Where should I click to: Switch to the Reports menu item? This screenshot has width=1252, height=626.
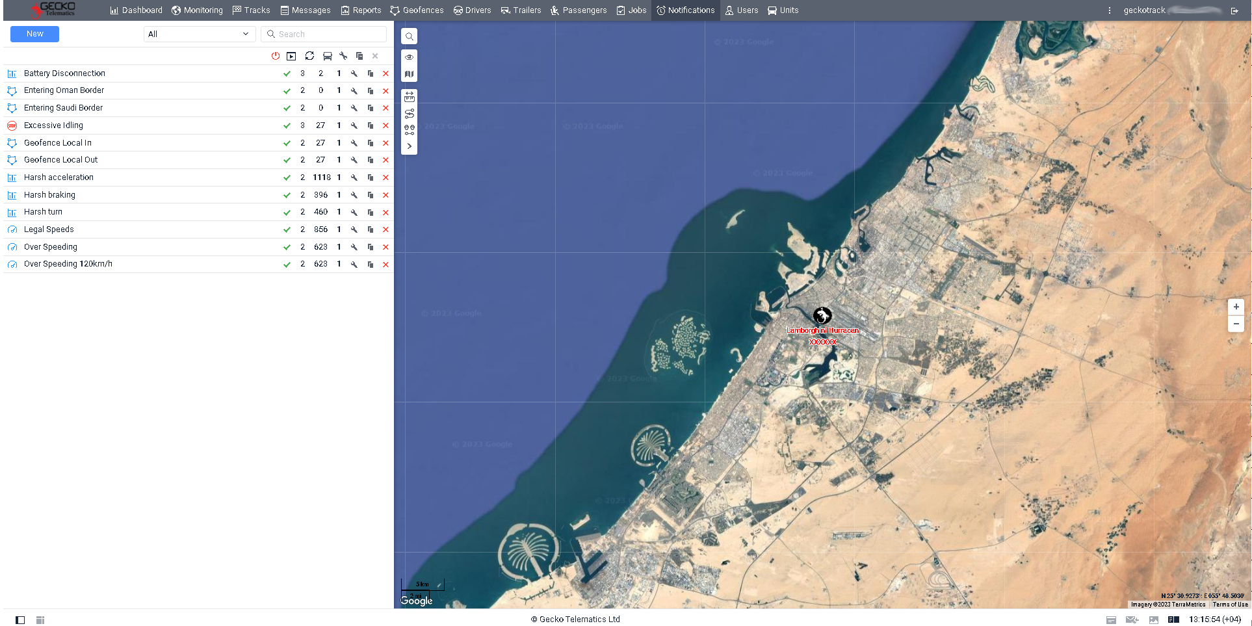click(361, 10)
